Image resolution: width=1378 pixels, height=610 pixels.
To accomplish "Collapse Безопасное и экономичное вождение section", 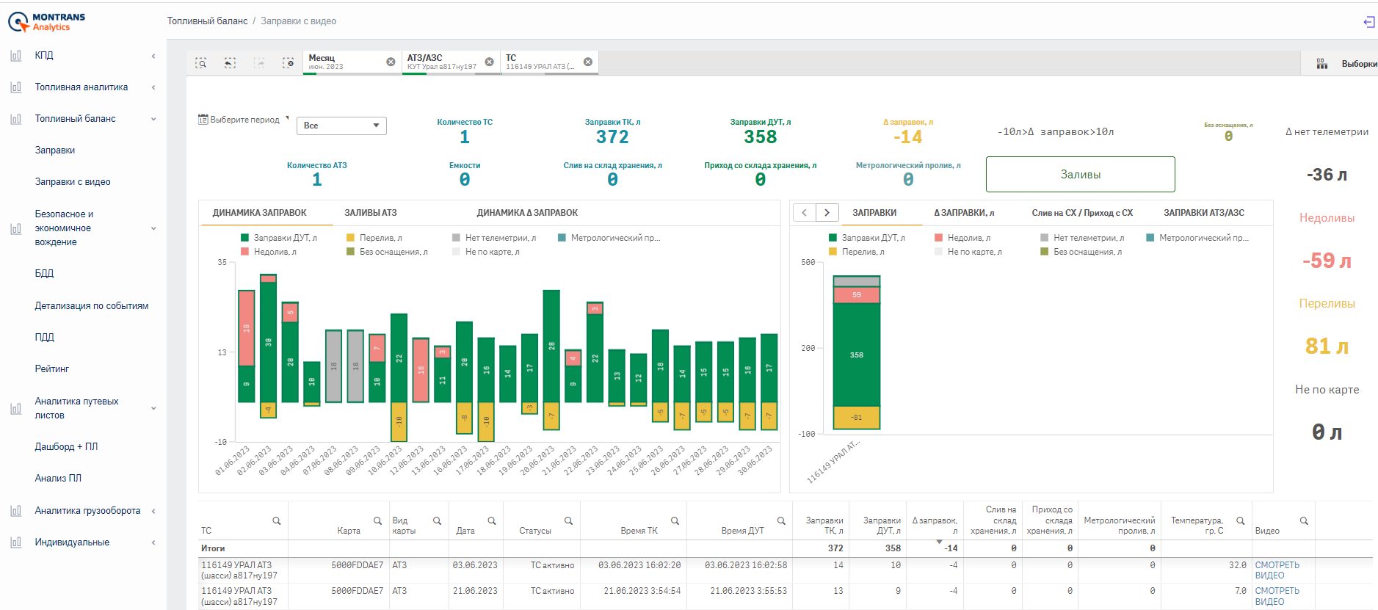I will [x=153, y=228].
